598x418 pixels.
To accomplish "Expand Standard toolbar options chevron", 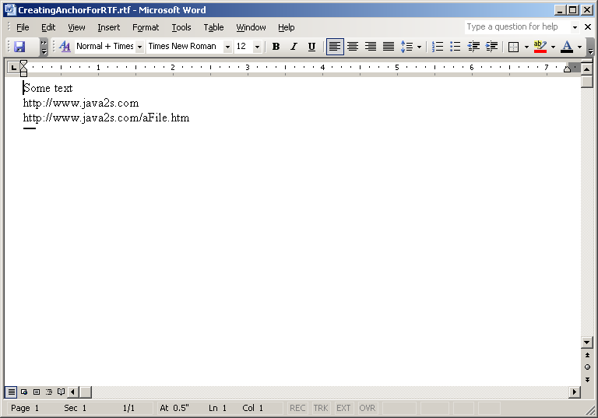I will [x=44, y=47].
